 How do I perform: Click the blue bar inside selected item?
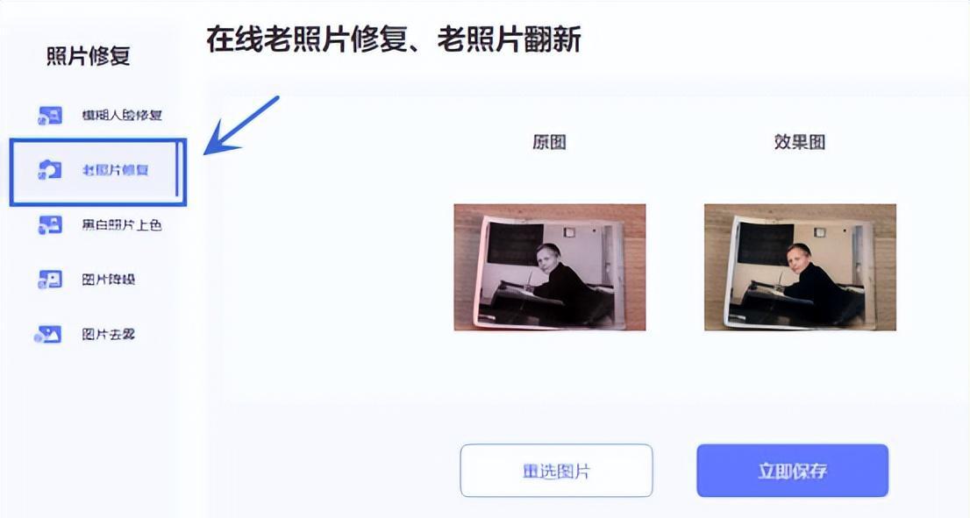click(177, 170)
